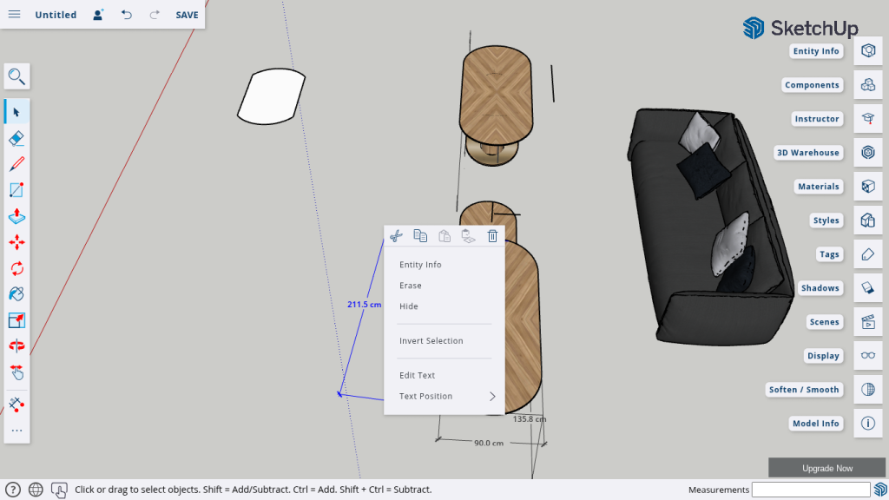889x500 pixels.
Task: Click the SAVE button
Action: click(x=187, y=15)
